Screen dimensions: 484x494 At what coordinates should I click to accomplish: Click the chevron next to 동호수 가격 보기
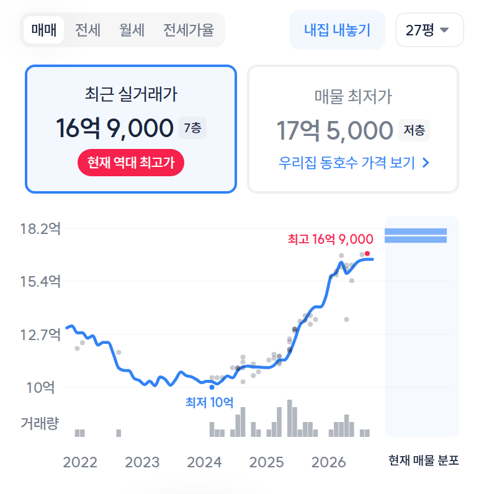coord(426,163)
